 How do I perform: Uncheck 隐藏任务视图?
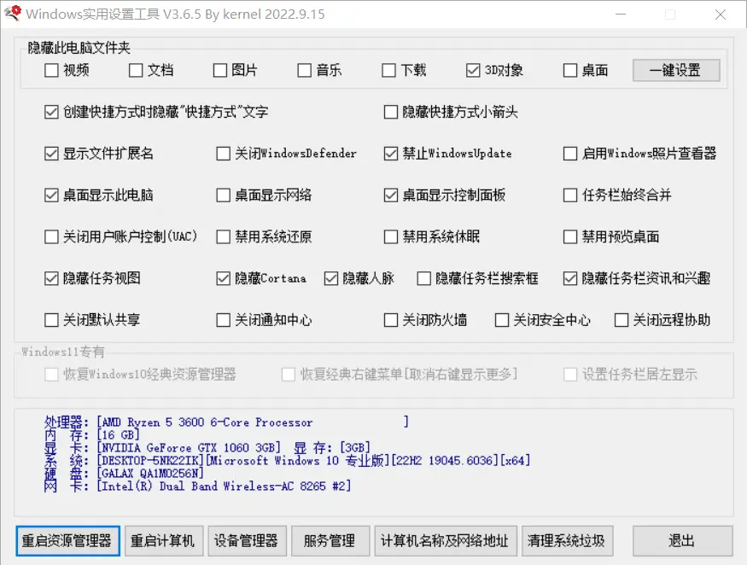(51, 278)
